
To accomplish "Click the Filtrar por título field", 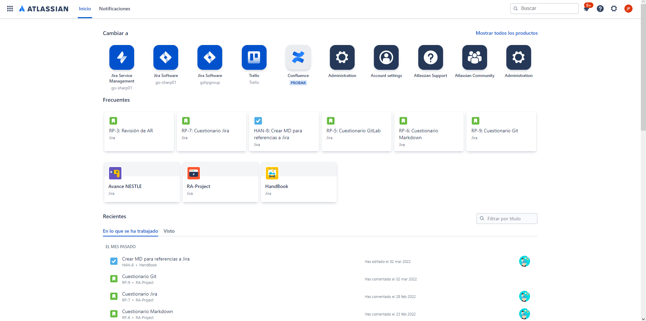I will click(507, 219).
